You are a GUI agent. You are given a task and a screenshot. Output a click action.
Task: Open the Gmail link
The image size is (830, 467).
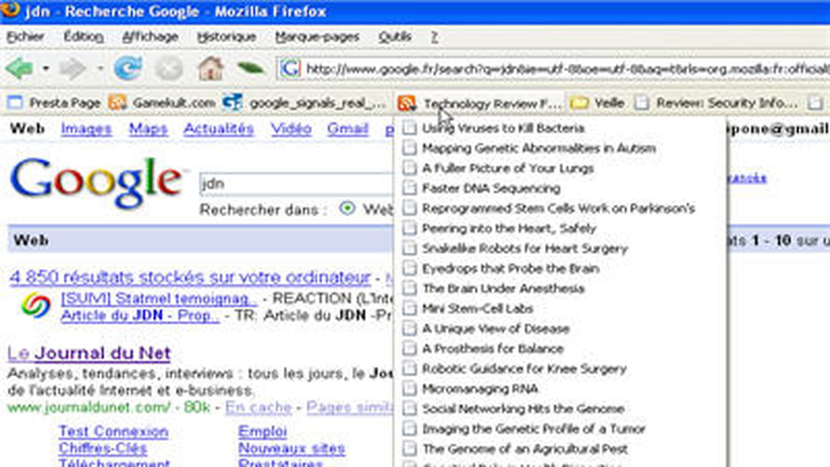[348, 129]
